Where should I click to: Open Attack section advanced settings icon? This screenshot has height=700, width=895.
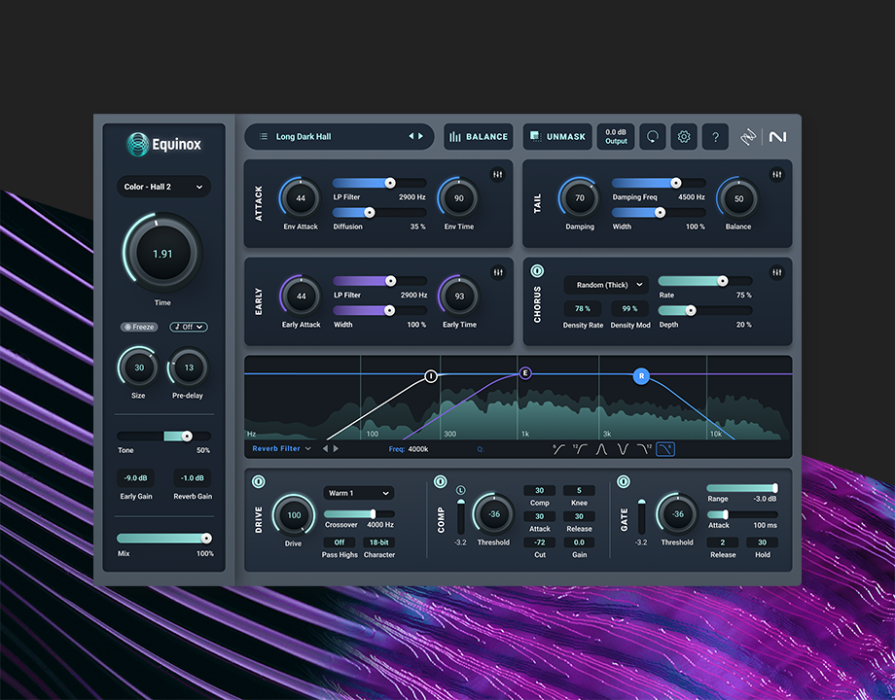pos(498,175)
